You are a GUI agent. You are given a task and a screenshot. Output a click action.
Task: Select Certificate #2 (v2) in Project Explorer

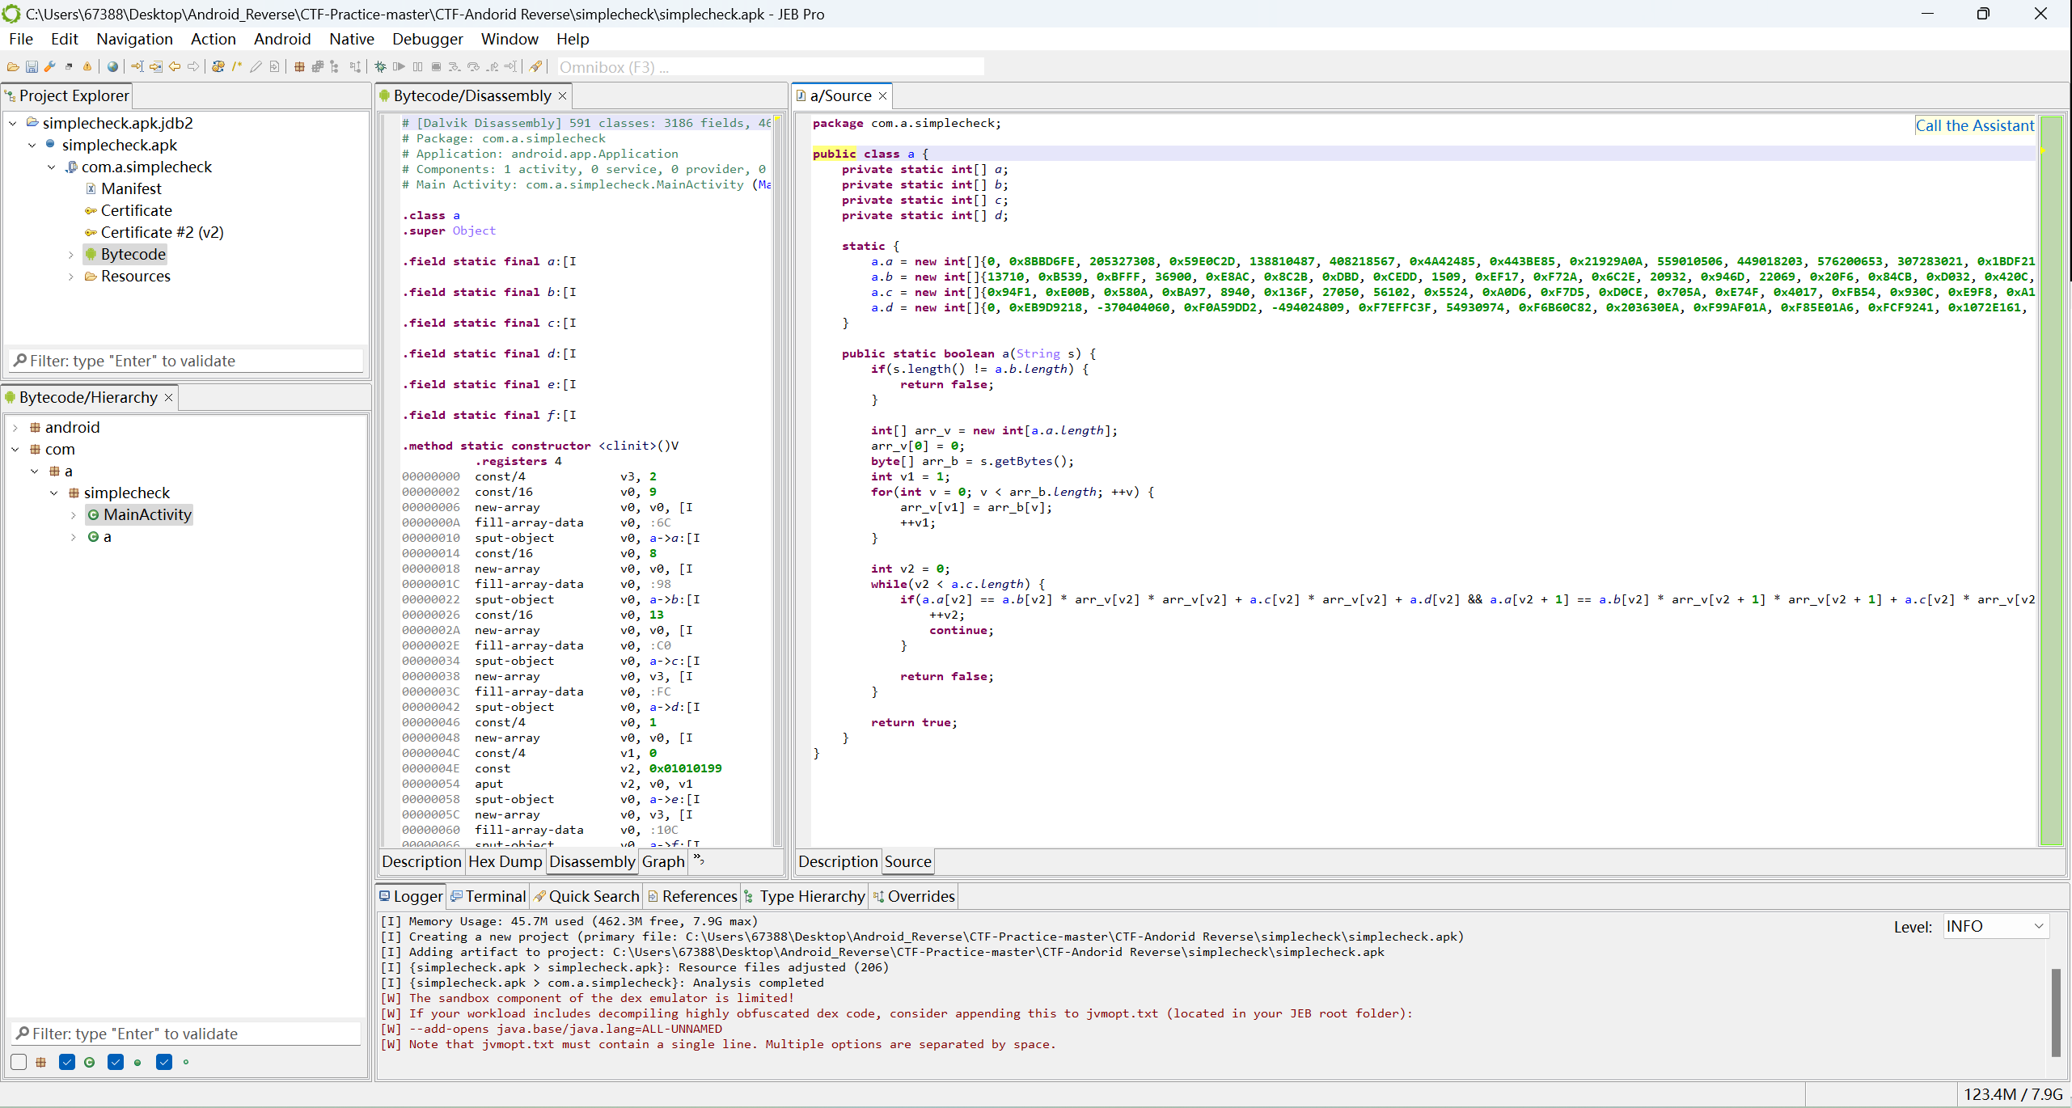(154, 232)
